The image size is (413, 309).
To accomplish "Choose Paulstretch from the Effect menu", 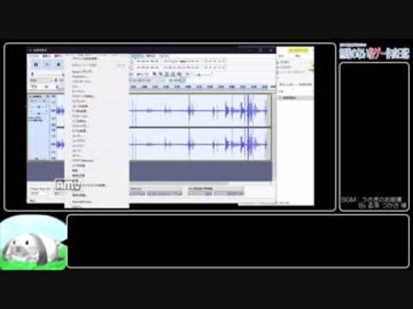I will tap(80, 76).
